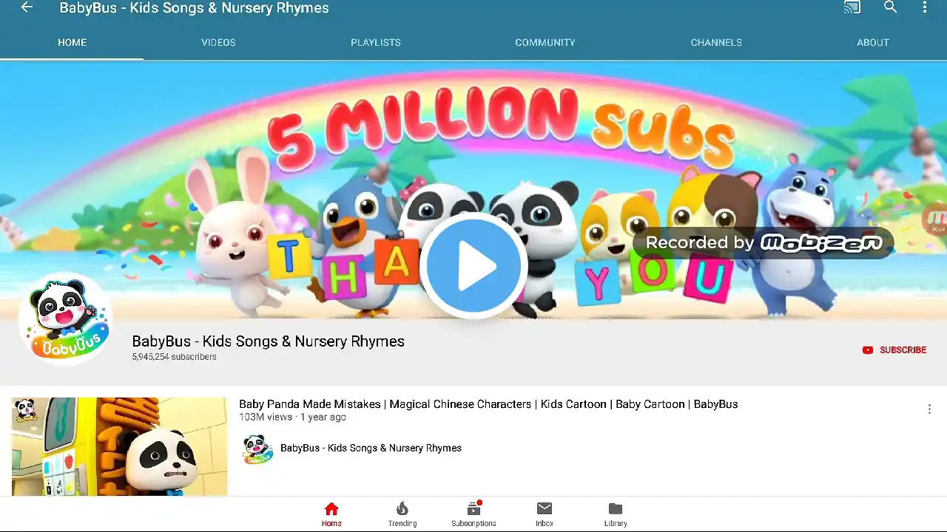This screenshot has width=947, height=532.
Task: Open the Inbox envelope icon
Action: (x=545, y=514)
